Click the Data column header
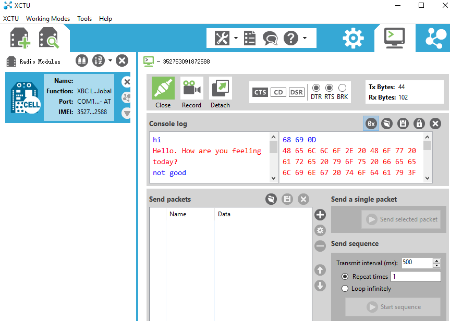This screenshot has height=321, width=450. pyautogui.click(x=263, y=214)
